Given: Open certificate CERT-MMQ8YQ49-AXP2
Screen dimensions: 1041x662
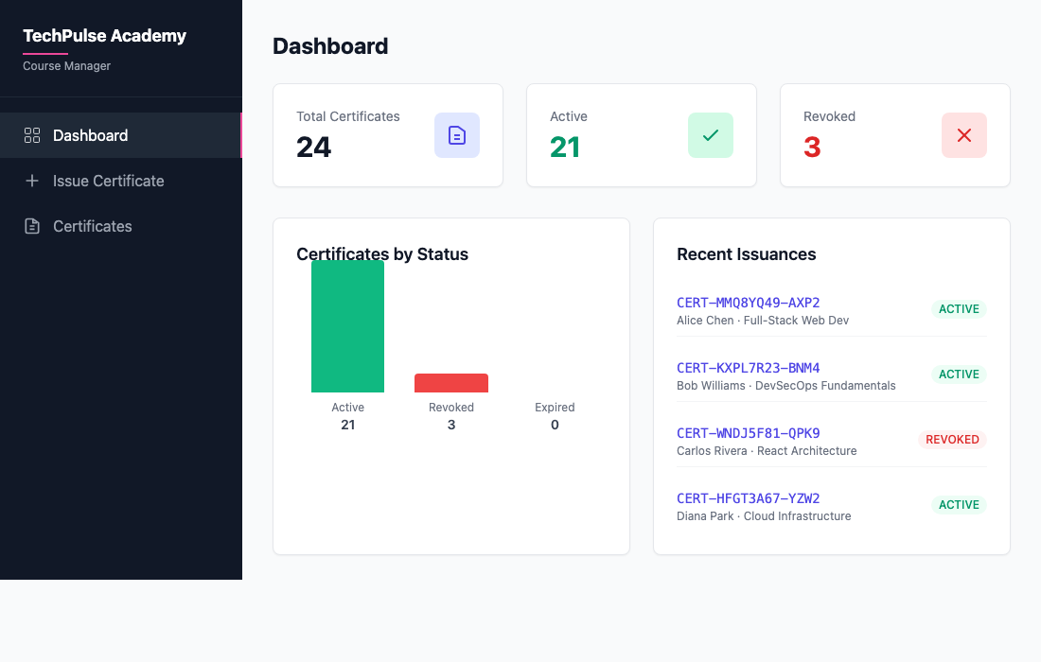Looking at the screenshot, I should click(x=748, y=302).
